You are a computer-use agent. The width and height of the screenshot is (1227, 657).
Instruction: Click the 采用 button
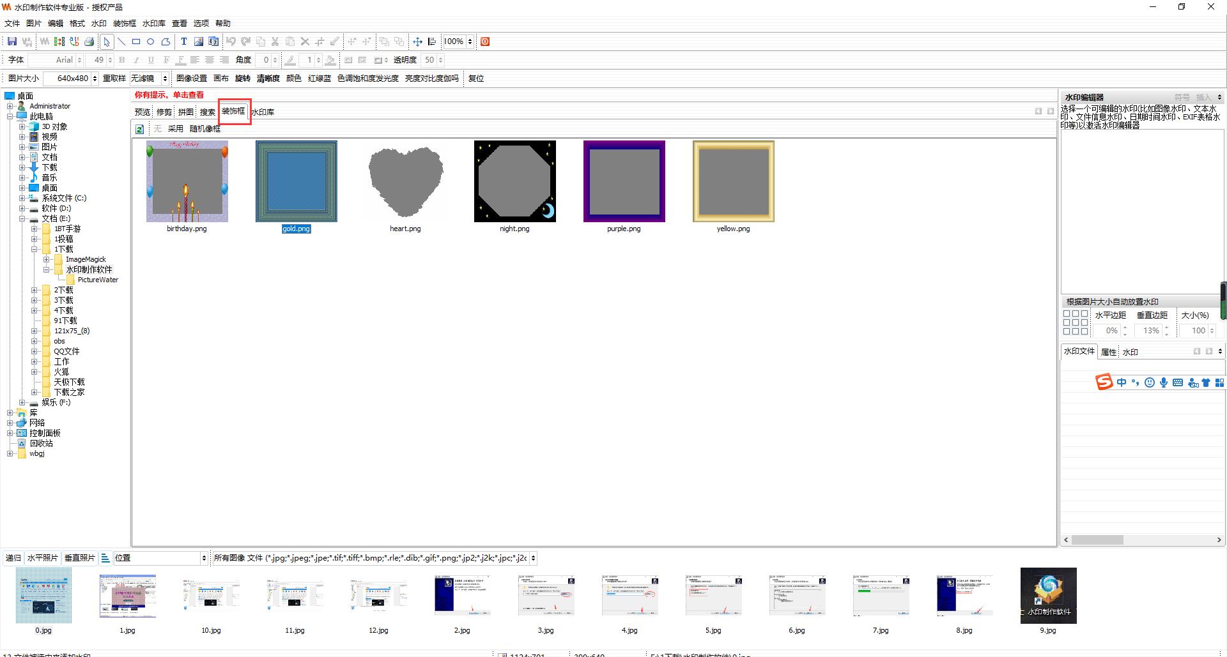176,129
